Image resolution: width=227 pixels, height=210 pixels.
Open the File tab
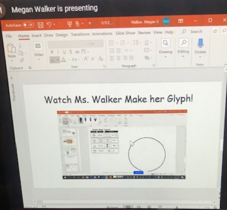pos(9,36)
